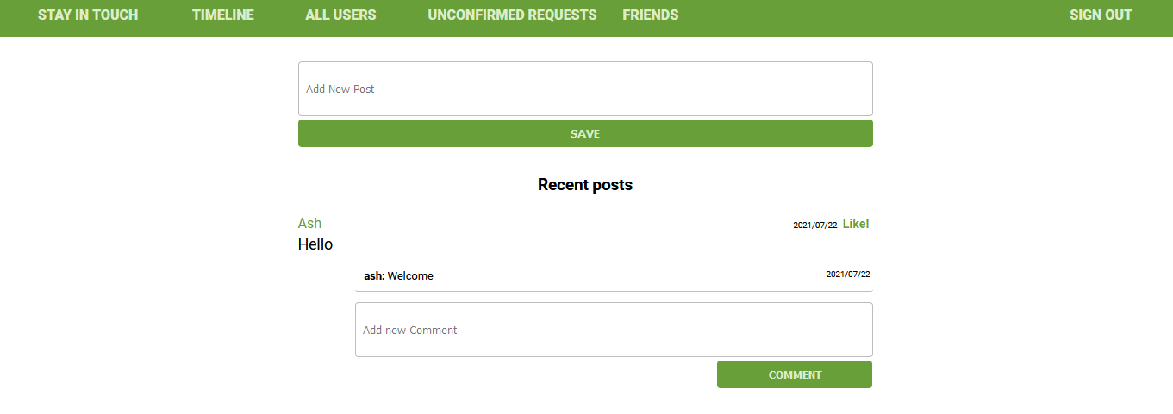
Task: Save the new post
Action: point(585,133)
